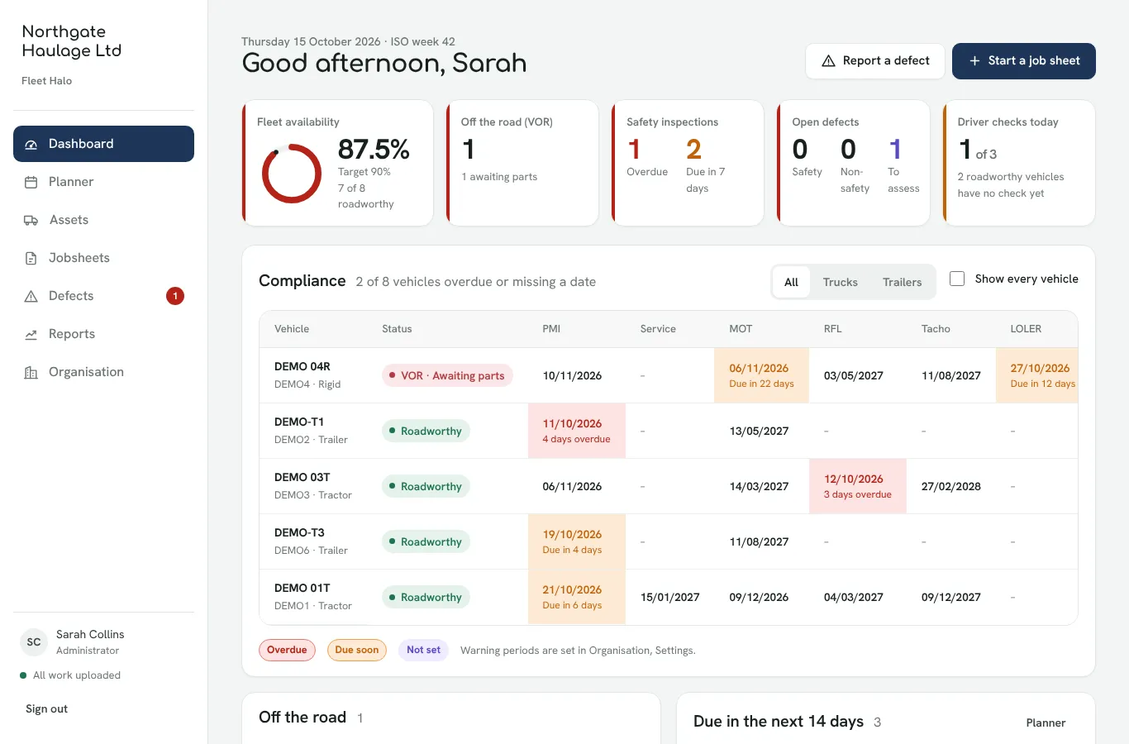Click the PMI column header

click(551, 329)
